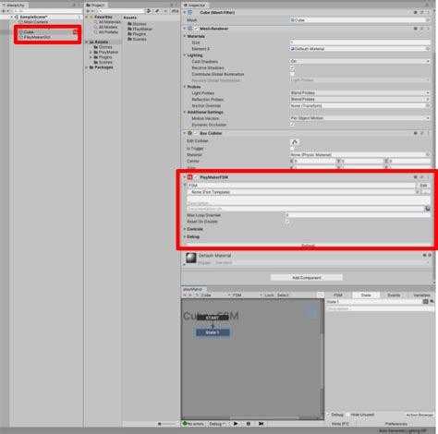Click search by label icon in Project
The height and width of the screenshot is (434, 438).
[157, 11]
